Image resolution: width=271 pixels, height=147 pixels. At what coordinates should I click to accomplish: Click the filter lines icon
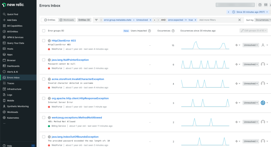click(x=96, y=20)
